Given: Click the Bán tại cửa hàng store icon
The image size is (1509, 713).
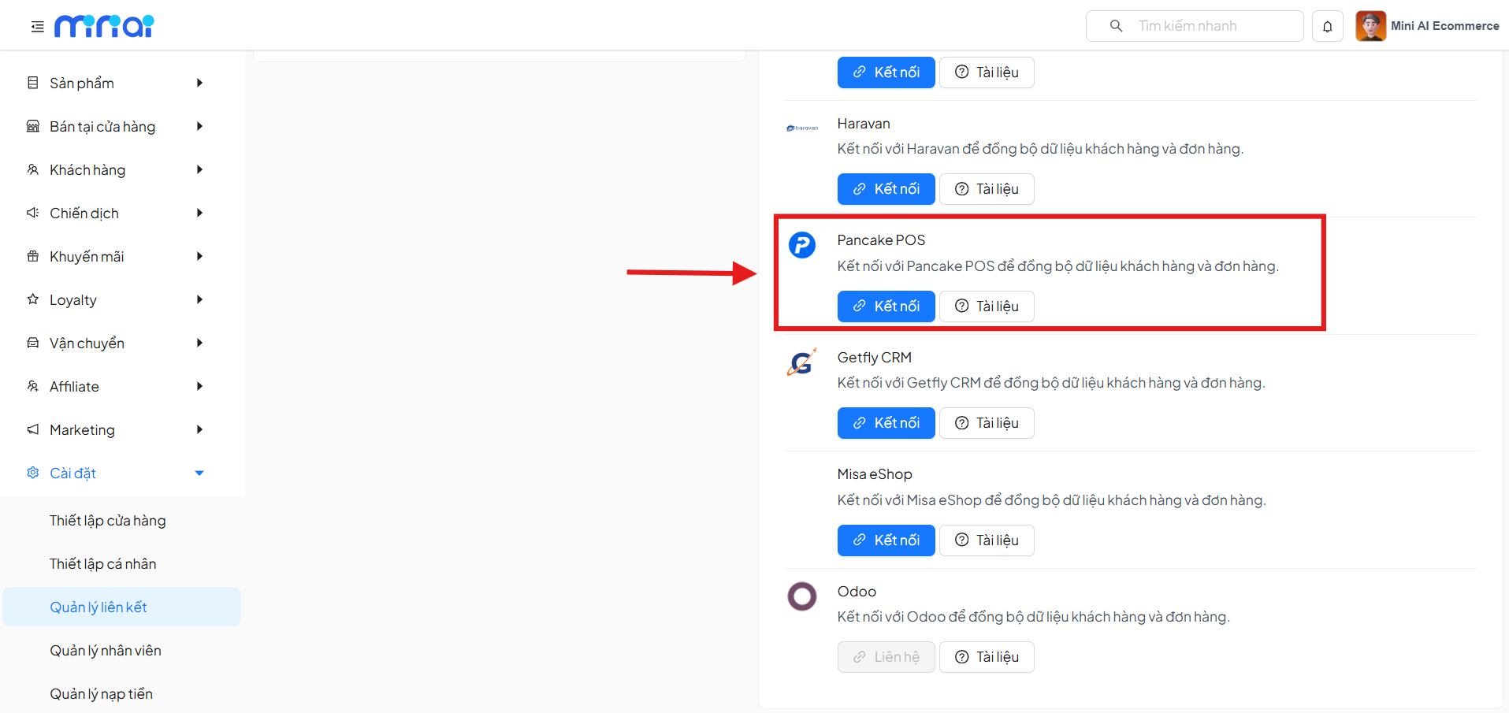Looking at the screenshot, I should (32, 126).
